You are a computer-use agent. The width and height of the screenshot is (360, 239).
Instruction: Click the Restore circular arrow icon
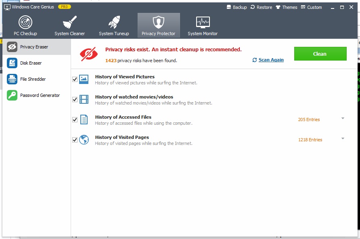pos(253,7)
